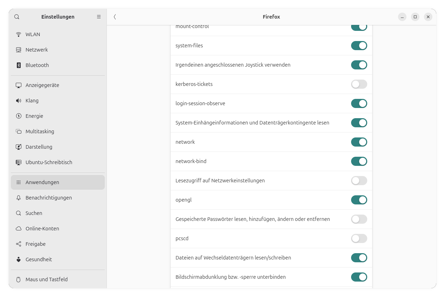Click the Online-Konten cloud icon
Image resolution: width=445 pixels, height=297 pixels.
pyautogui.click(x=19, y=229)
